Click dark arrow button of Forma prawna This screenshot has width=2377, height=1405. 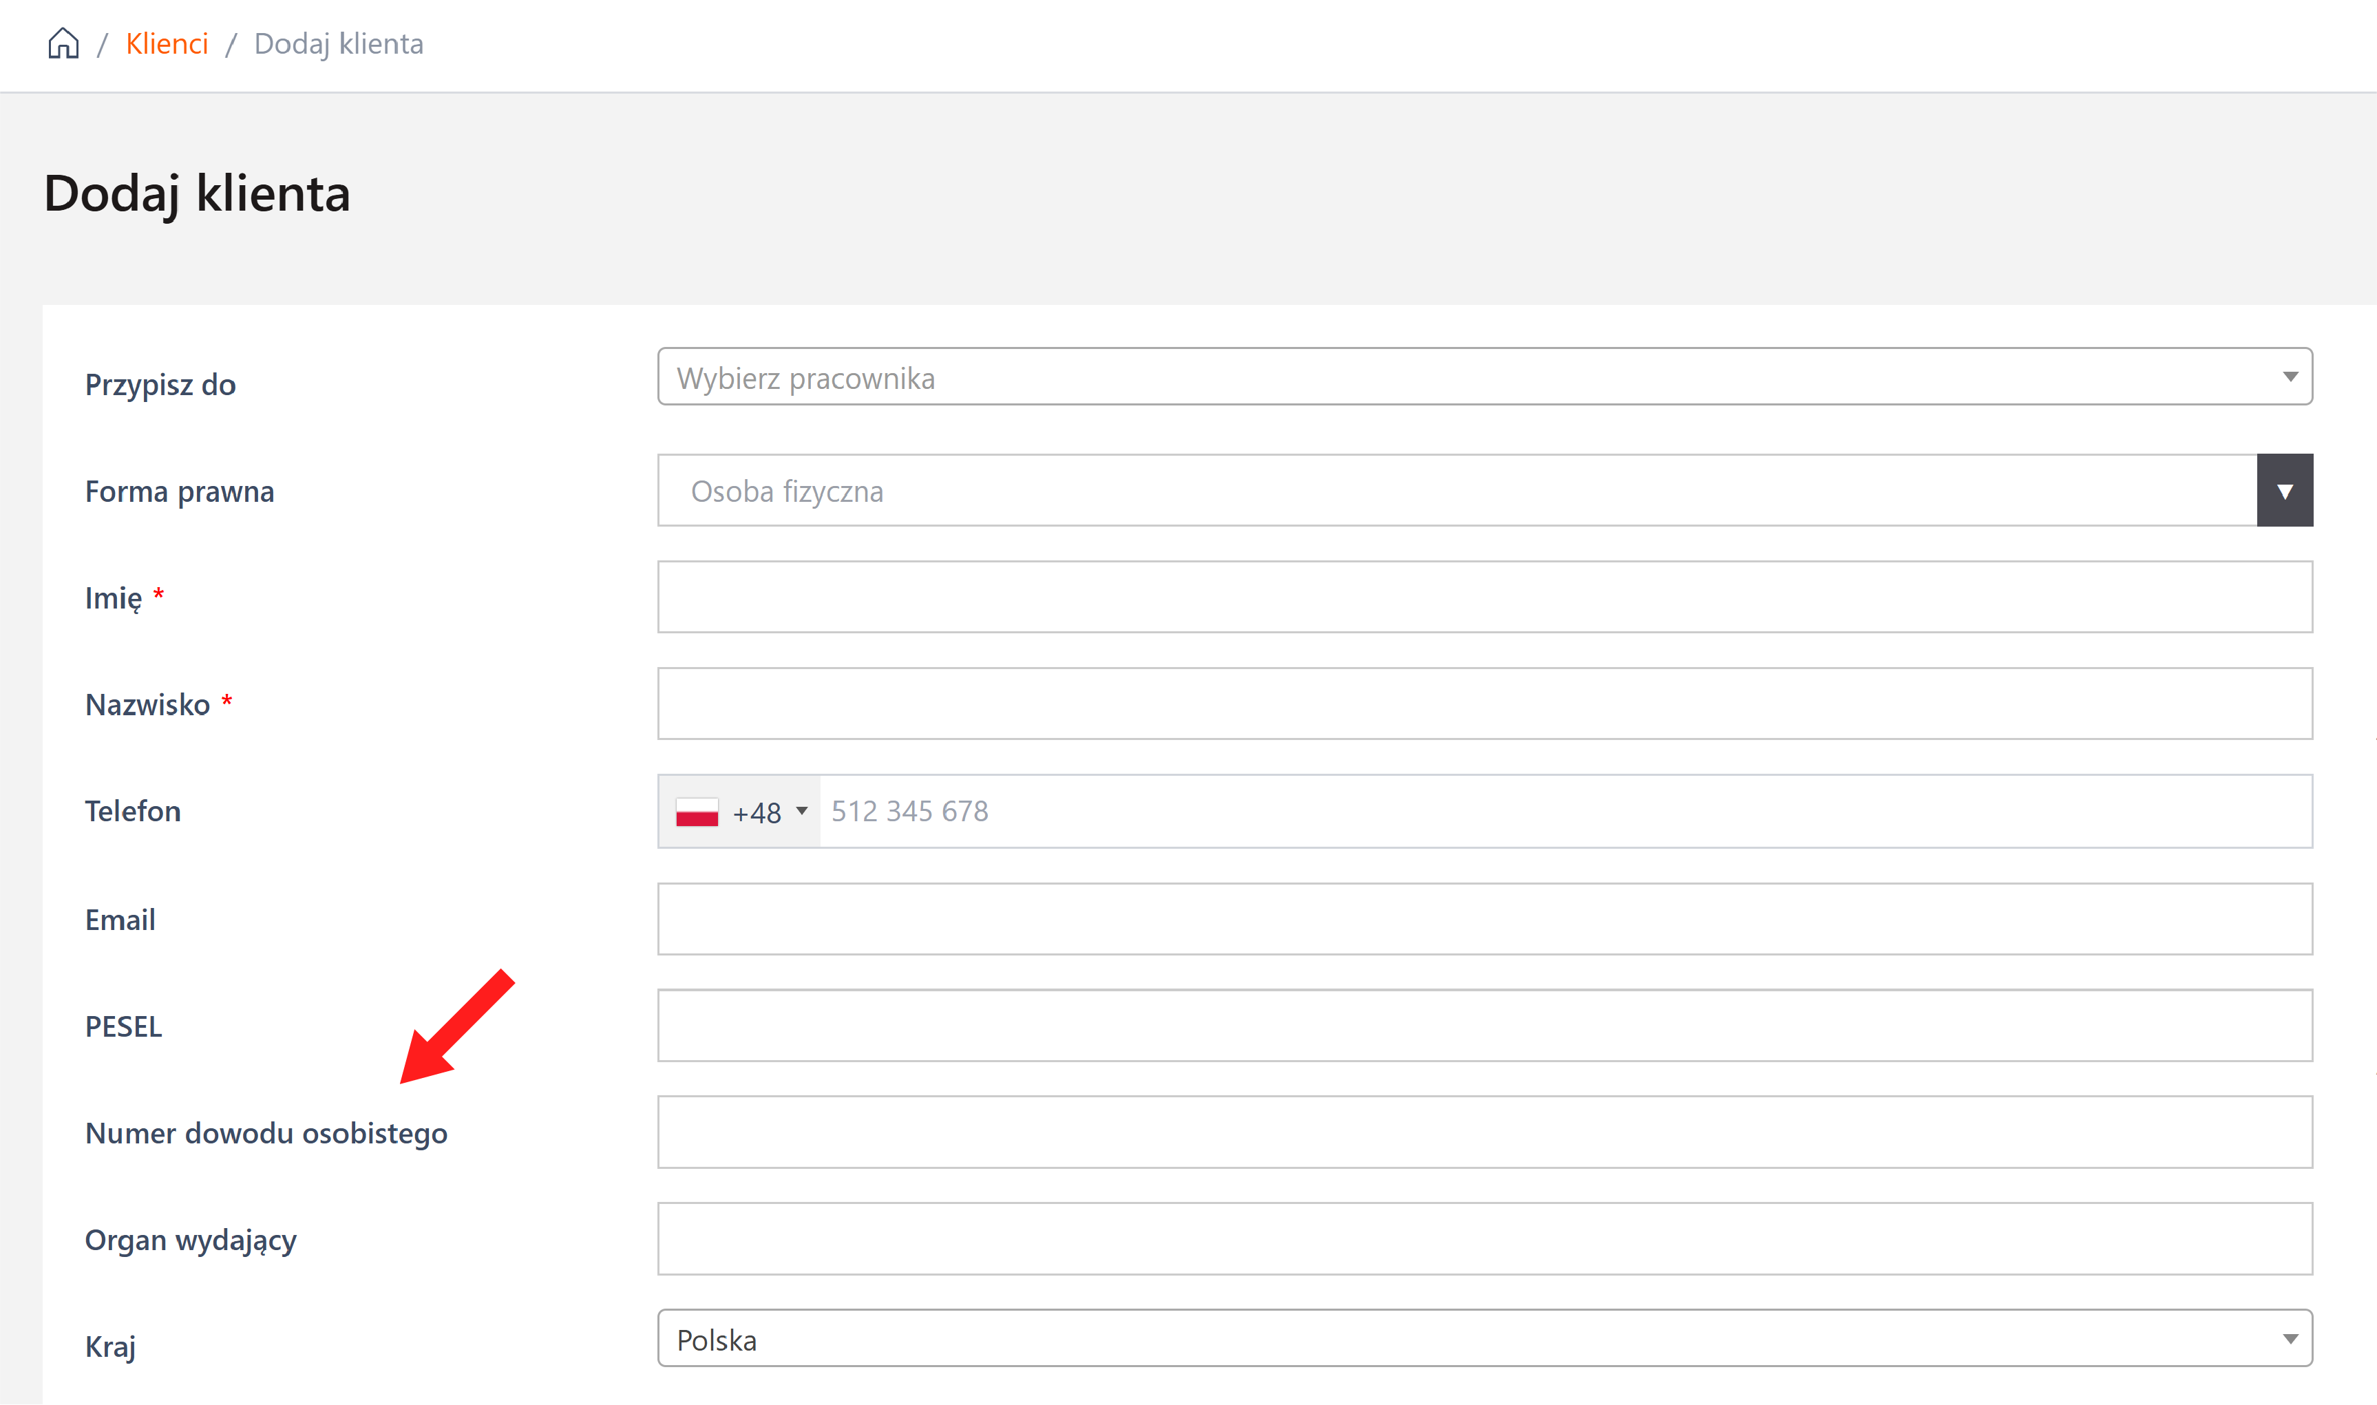coord(2284,490)
